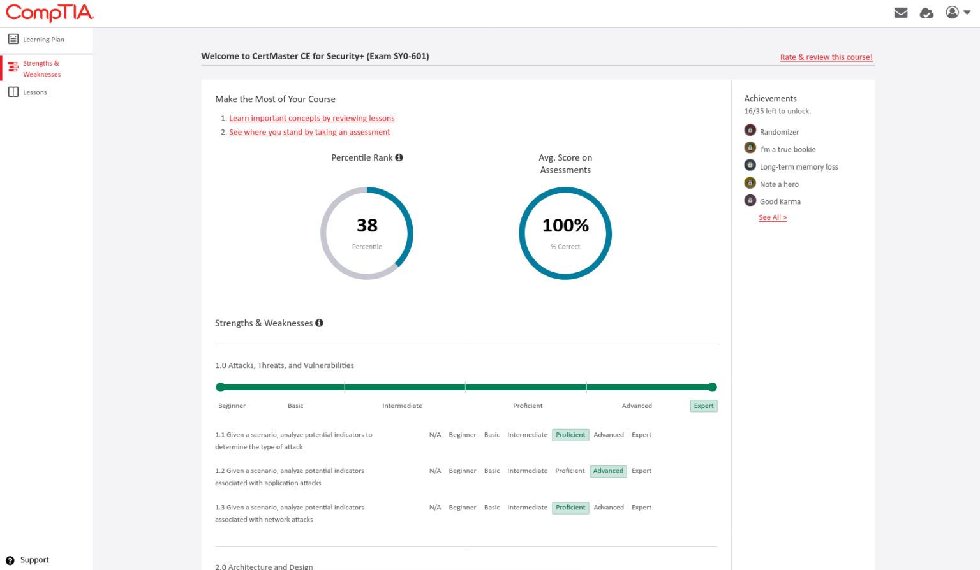Click the Advanced tag for objective 1.2
The height and width of the screenshot is (570, 980).
(x=607, y=471)
